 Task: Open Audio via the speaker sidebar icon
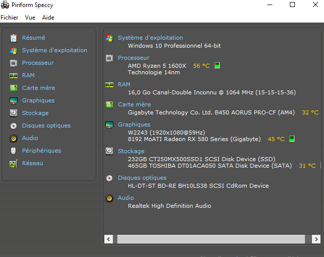14,138
